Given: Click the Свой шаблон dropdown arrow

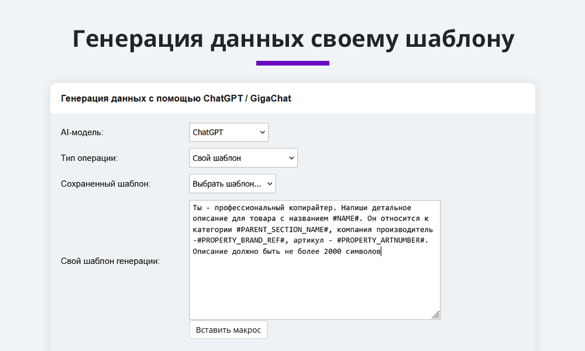Looking at the screenshot, I should (290, 157).
